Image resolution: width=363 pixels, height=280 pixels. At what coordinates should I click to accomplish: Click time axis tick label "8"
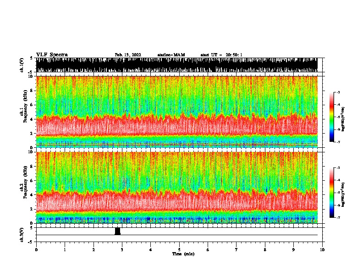[x=265, y=250]
